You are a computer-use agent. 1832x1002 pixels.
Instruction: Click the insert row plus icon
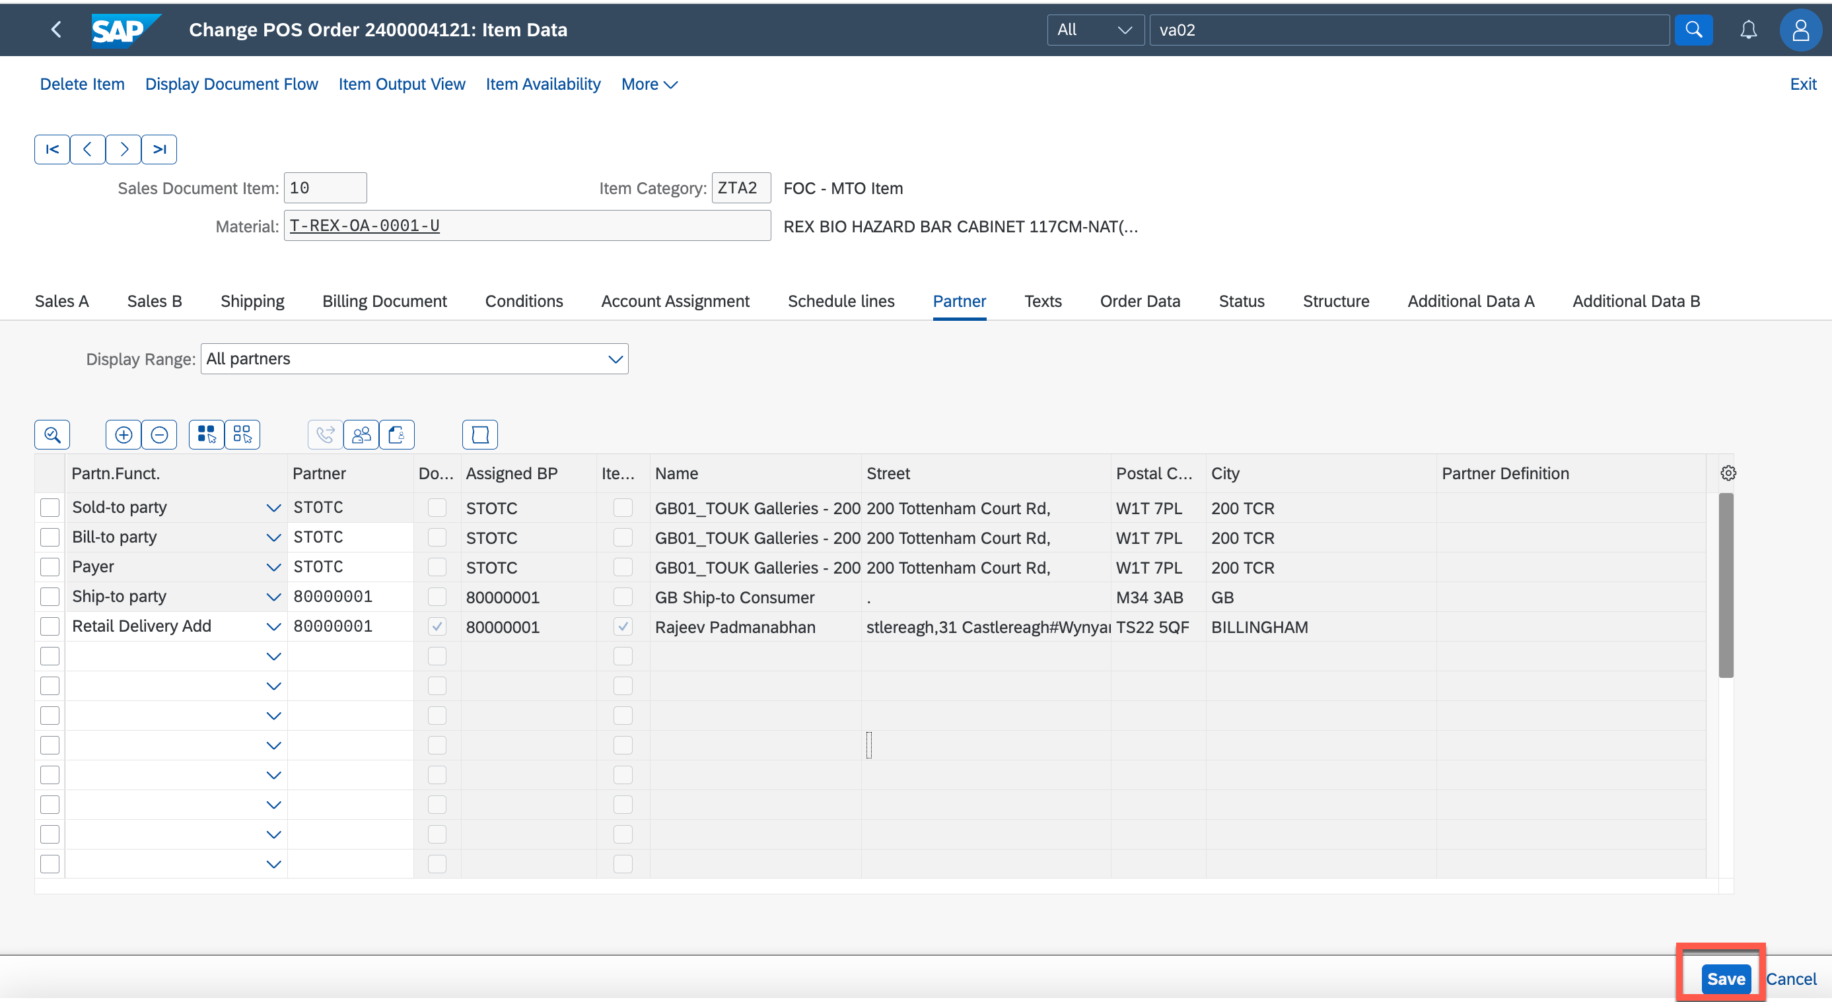click(x=123, y=434)
